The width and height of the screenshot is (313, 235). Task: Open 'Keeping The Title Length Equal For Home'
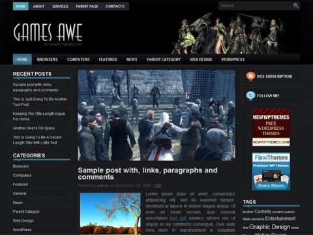point(39,116)
